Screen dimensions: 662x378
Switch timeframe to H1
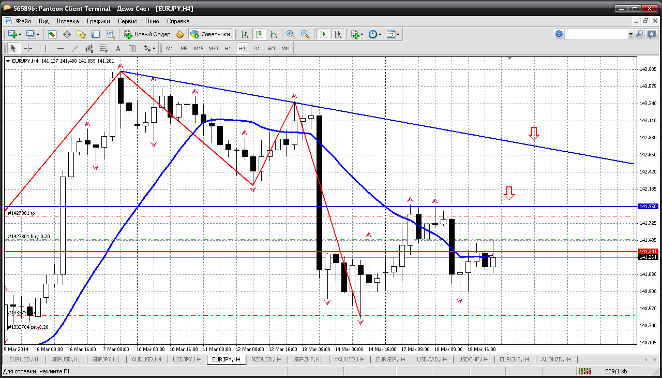228,48
